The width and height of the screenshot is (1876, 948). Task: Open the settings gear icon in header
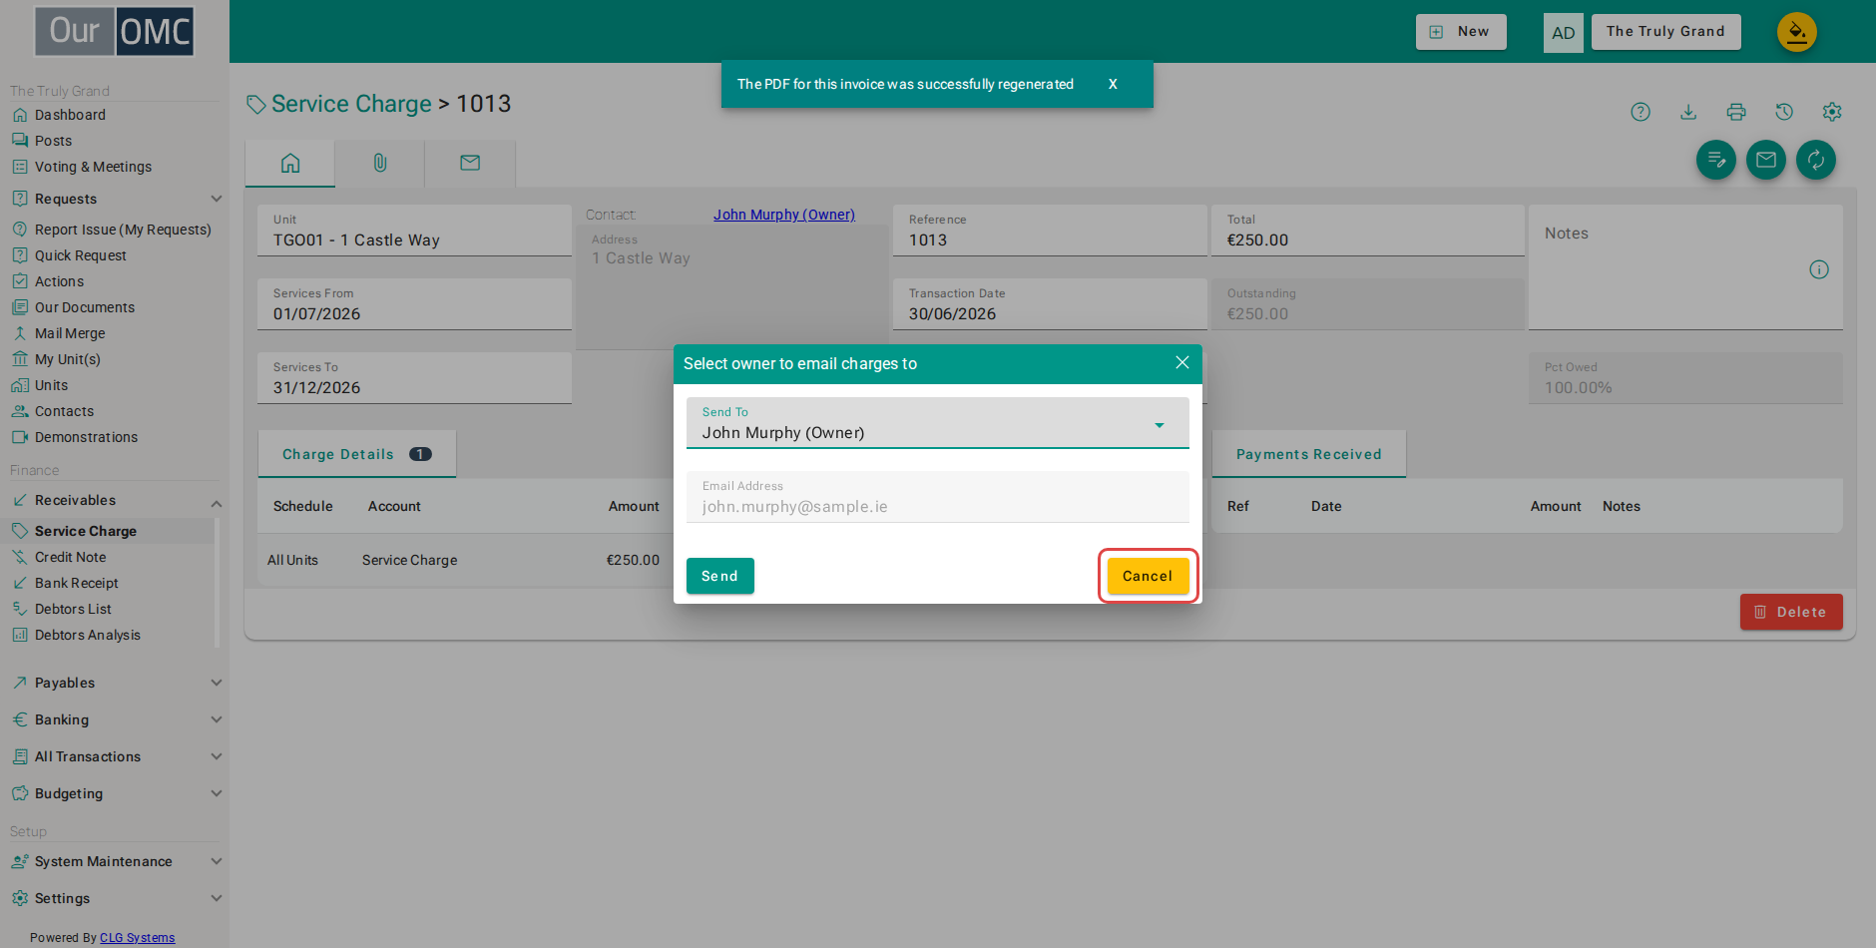(1832, 112)
